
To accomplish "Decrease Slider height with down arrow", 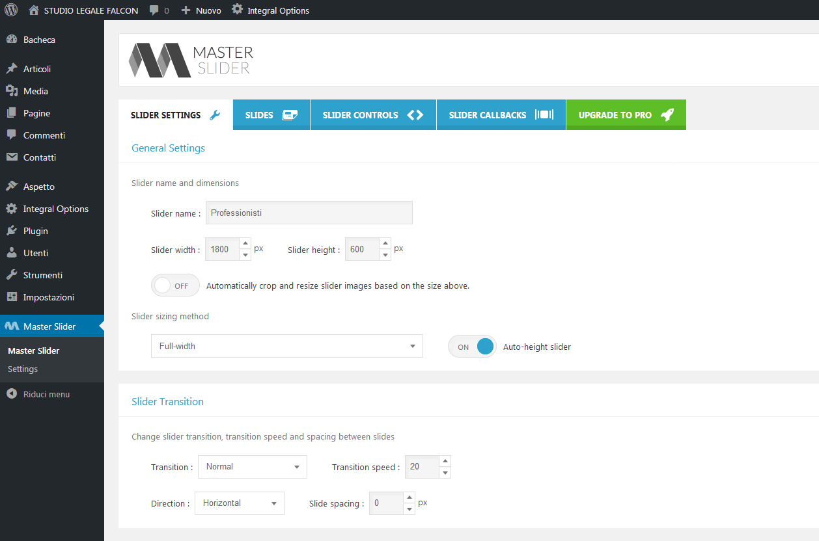I will point(385,255).
